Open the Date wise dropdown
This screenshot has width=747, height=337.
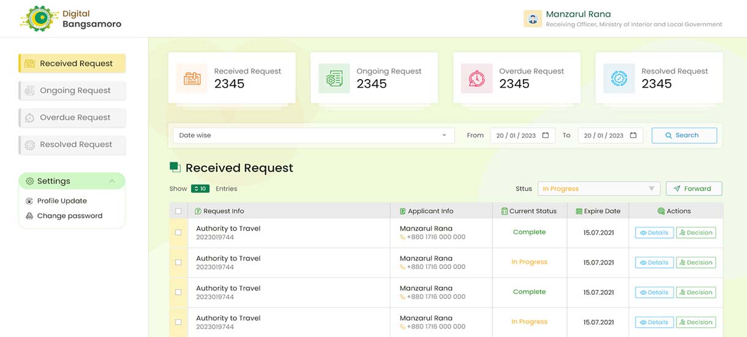(313, 135)
